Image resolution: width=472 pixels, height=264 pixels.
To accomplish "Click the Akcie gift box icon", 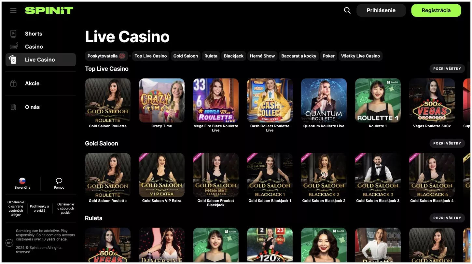I will [13, 83].
